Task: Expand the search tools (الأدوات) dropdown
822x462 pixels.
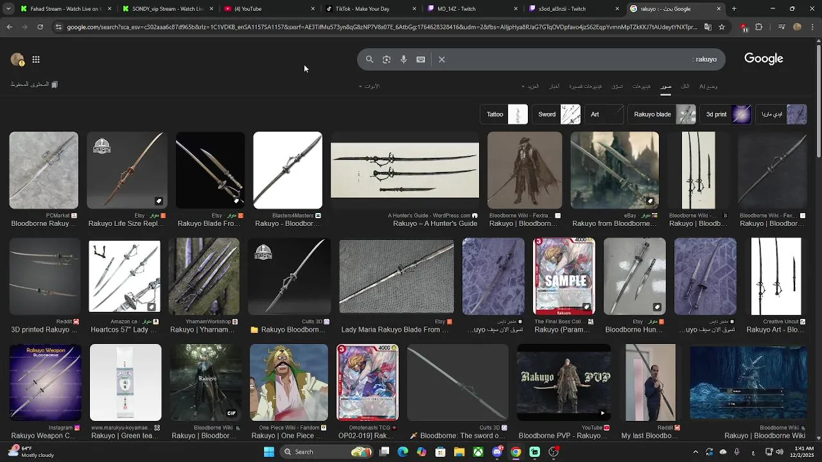Action: click(369, 86)
